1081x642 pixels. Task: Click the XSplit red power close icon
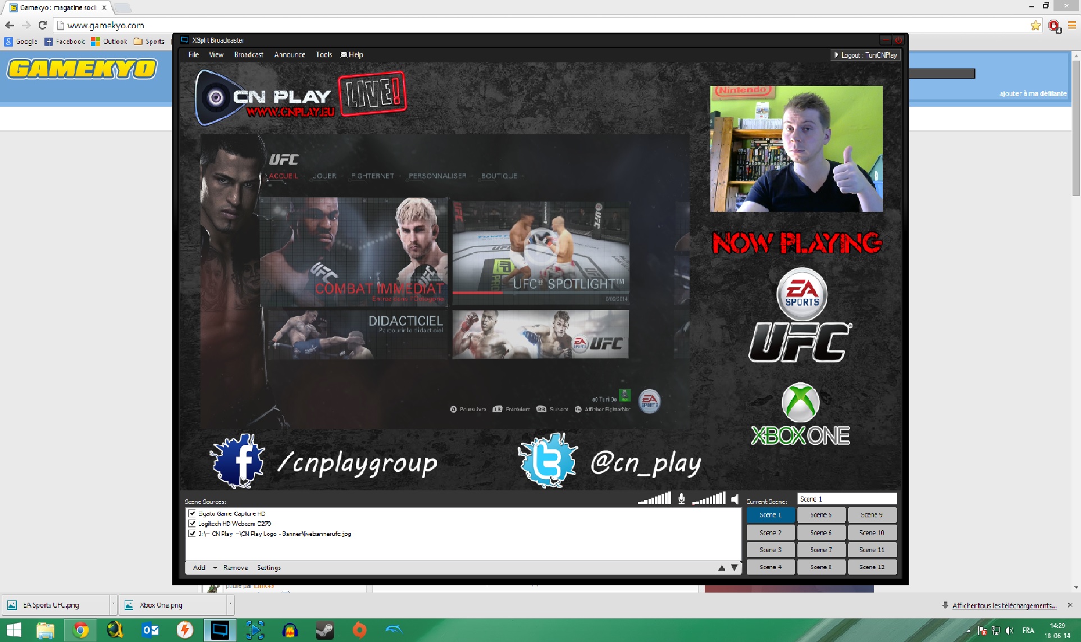coord(898,40)
